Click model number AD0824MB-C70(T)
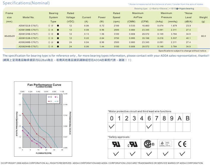 pyautogui.click(x=29, y=42)
